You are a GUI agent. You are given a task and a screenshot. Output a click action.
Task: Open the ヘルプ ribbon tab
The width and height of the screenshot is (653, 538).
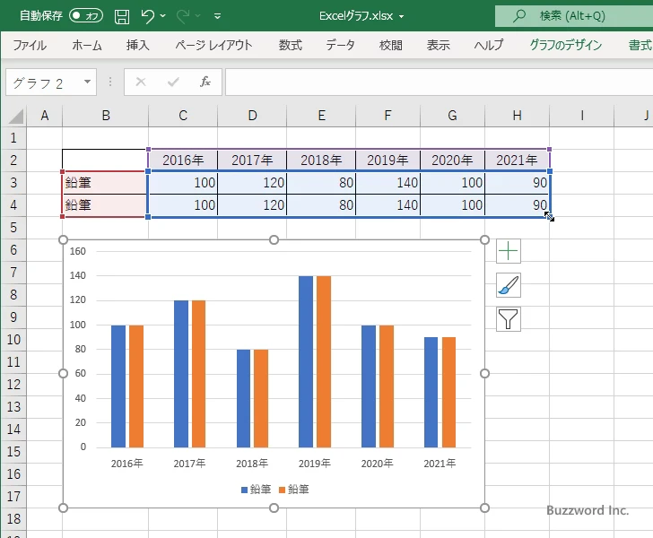[x=489, y=45]
